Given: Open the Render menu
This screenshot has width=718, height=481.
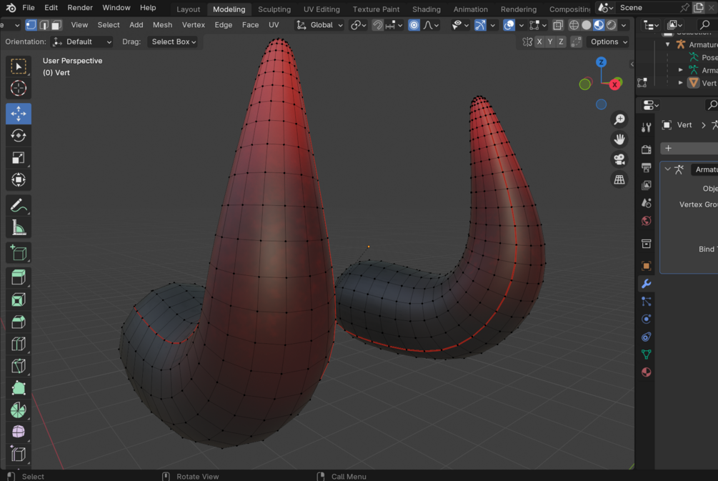Looking at the screenshot, I should (x=80, y=8).
